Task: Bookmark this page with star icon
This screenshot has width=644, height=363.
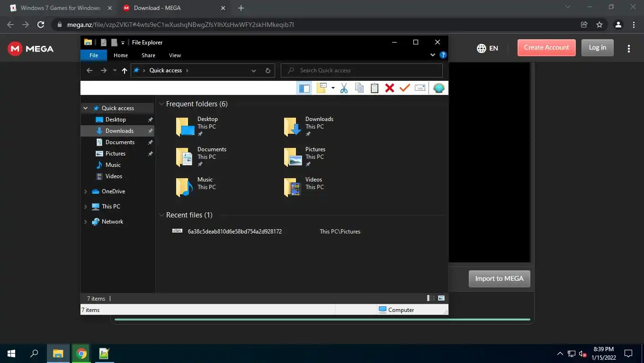Action: [x=599, y=25]
